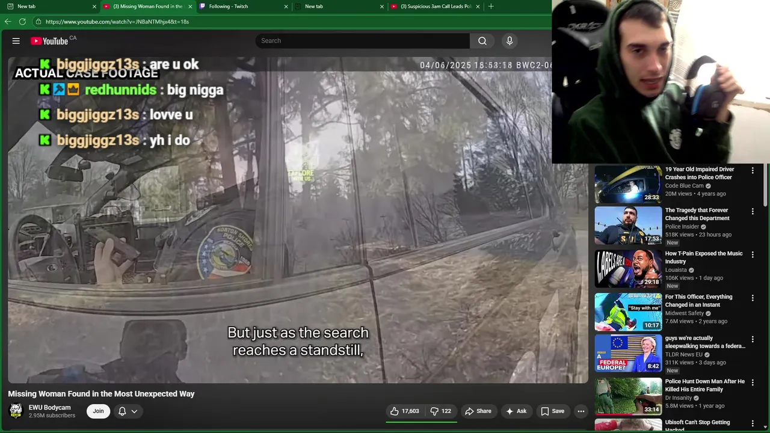Open EWU Bodycam channel name link

(x=50, y=407)
